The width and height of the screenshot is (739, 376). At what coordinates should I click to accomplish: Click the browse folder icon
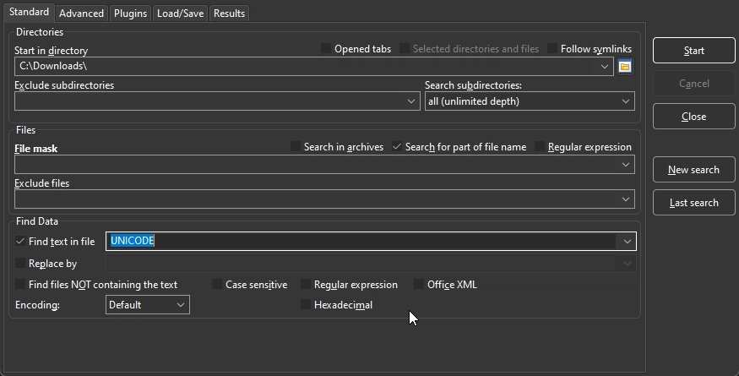pos(625,66)
